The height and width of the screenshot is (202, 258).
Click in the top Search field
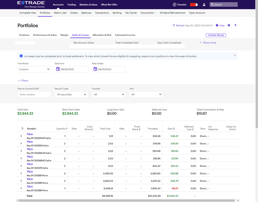(x=224, y=5)
